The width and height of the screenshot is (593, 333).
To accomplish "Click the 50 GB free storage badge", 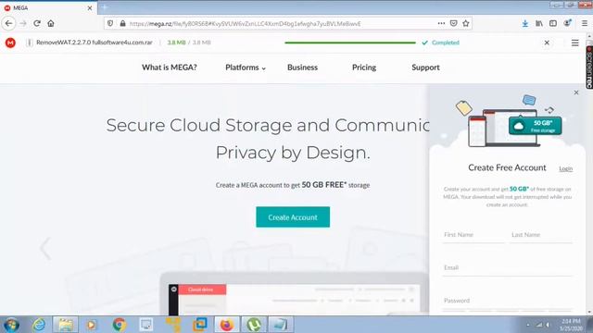I will pyautogui.click(x=536, y=126).
